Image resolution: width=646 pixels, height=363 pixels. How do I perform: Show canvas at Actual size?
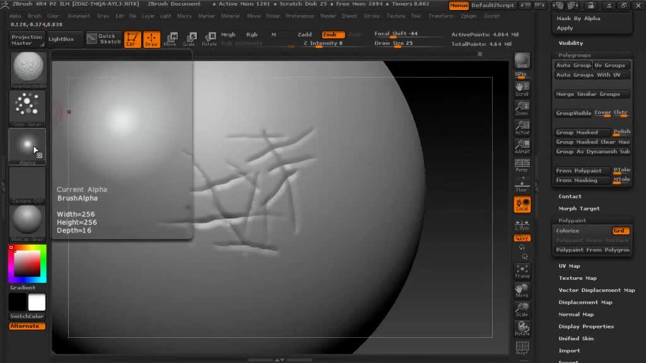pos(522,128)
